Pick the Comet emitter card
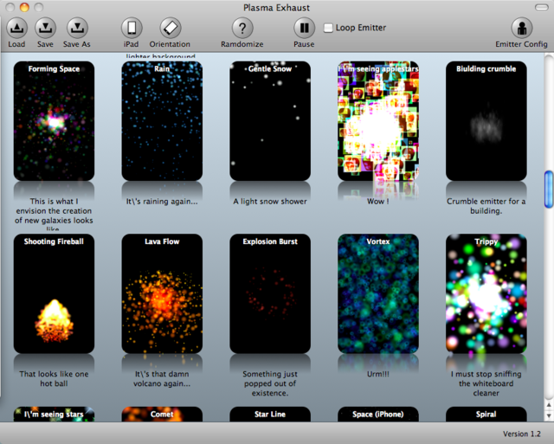The height and width of the screenshot is (444, 554). coord(162,414)
